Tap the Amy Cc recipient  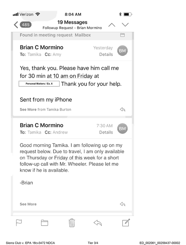coord(57,55)
